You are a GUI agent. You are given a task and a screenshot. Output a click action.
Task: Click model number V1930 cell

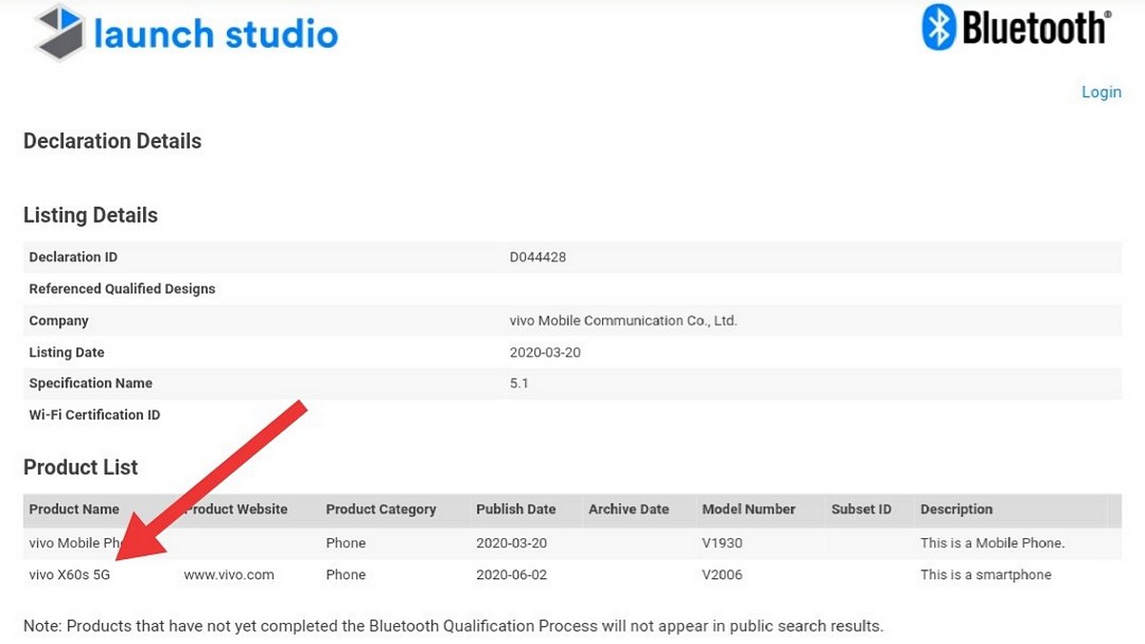(721, 543)
